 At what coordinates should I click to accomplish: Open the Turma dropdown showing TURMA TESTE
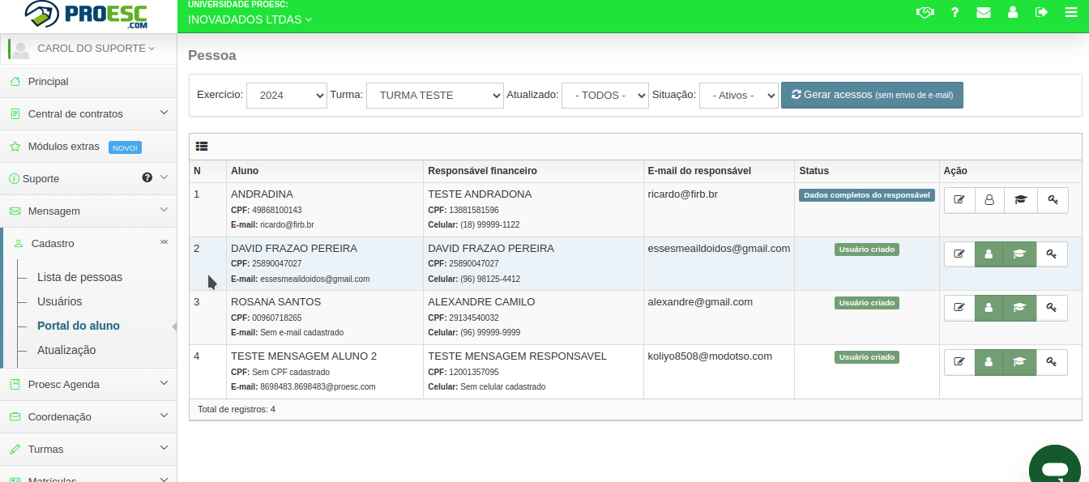[435, 95]
